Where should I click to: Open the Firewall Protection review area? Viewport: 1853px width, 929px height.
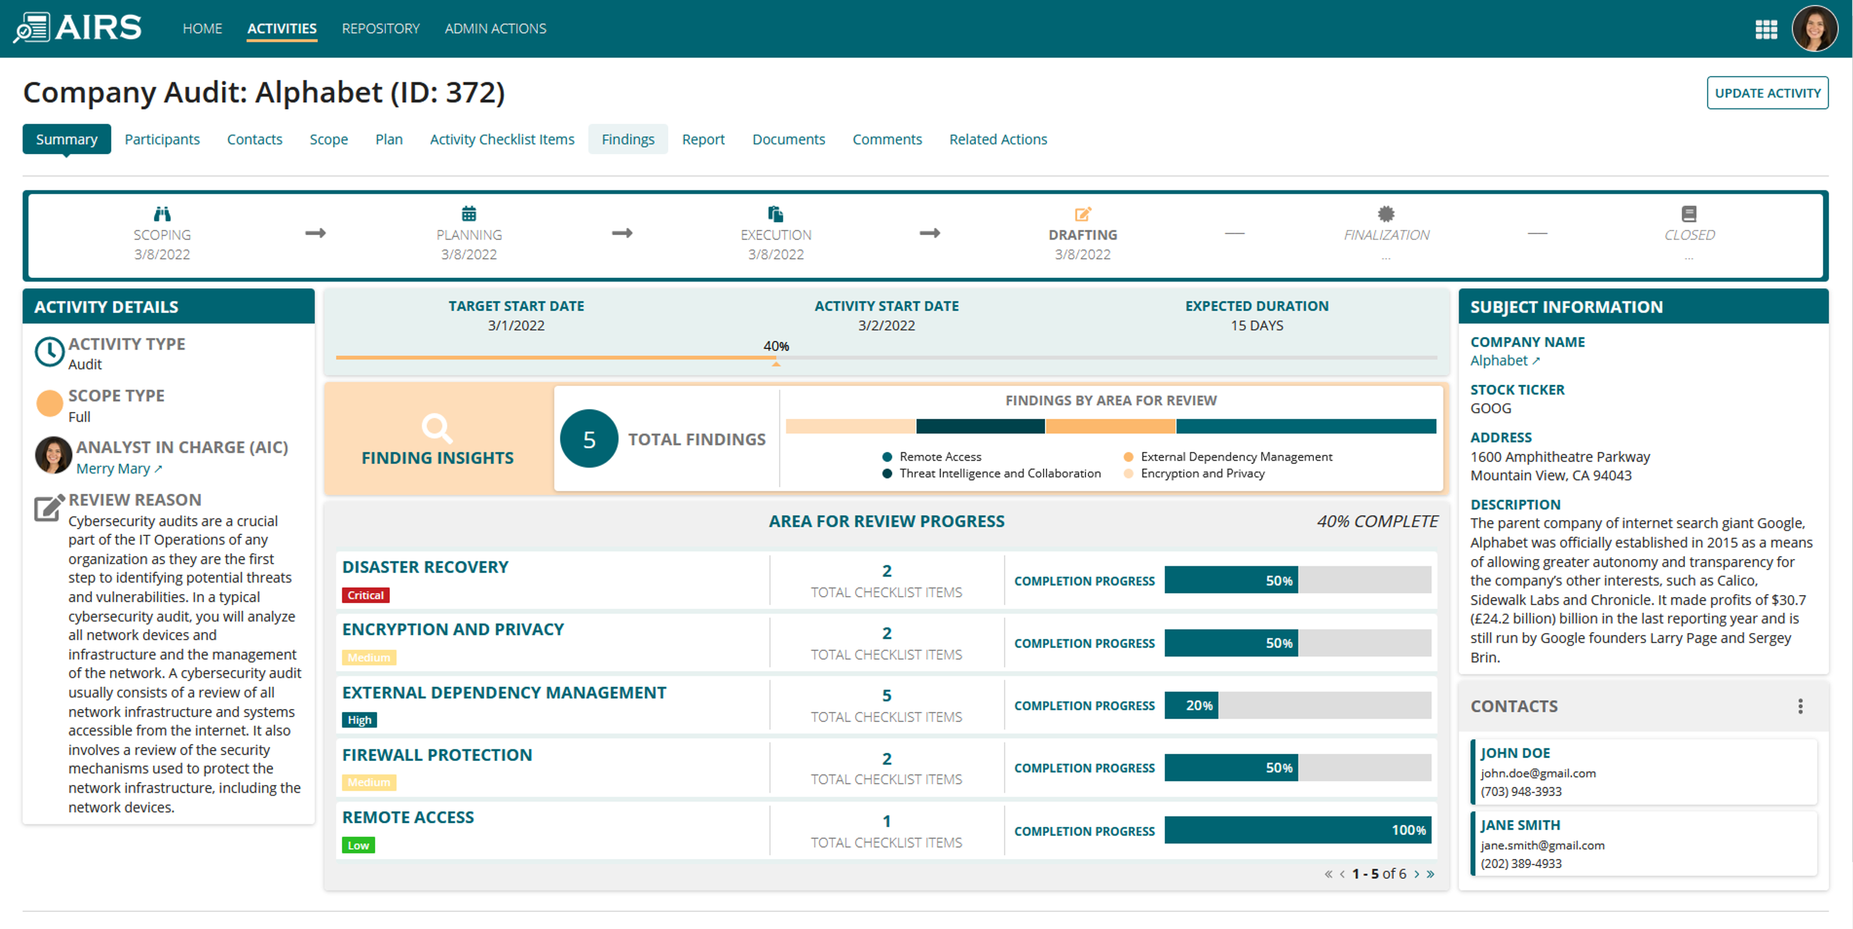tap(437, 756)
